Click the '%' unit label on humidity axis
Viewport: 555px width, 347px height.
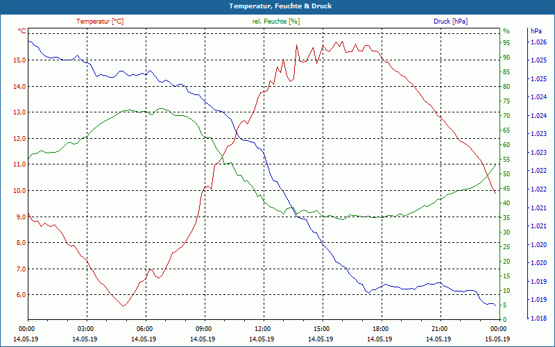click(x=506, y=31)
